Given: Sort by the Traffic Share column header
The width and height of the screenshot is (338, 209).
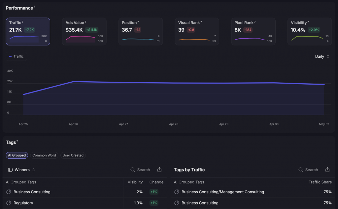Looking at the screenshot, I should [x=320, y=182].
